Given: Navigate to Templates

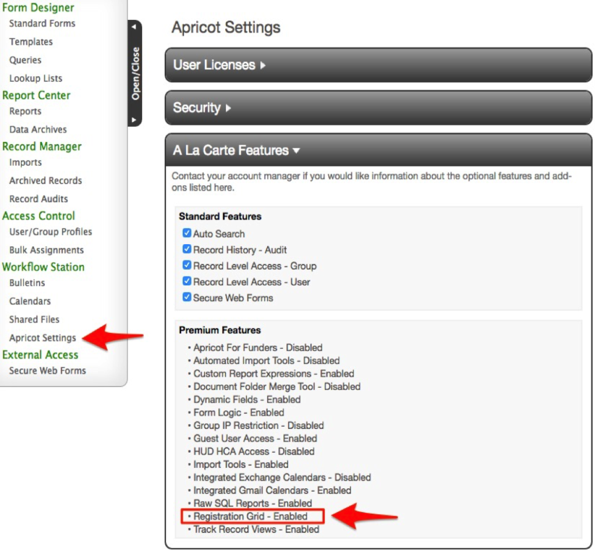Looking at the screenshot, I should click(x=31, y=41).
